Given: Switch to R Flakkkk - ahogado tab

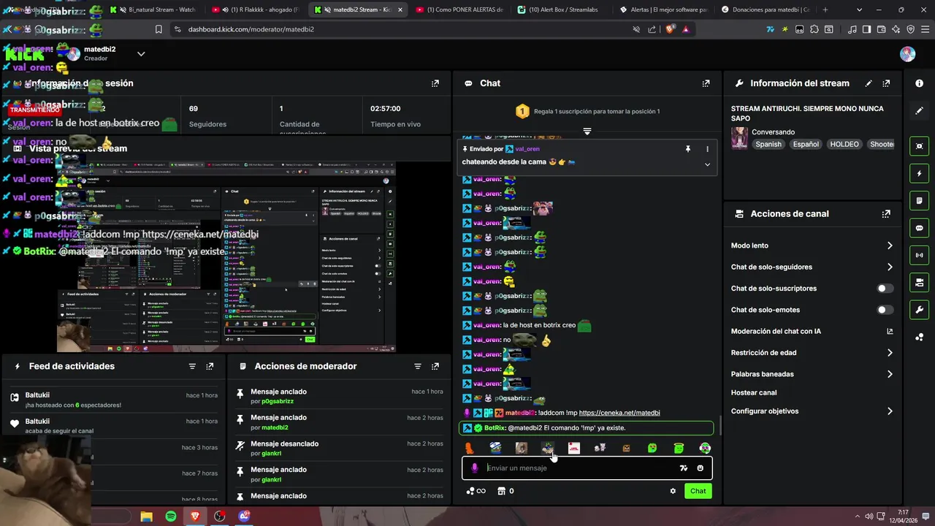Looking at the screenshot, I should 256,9.
